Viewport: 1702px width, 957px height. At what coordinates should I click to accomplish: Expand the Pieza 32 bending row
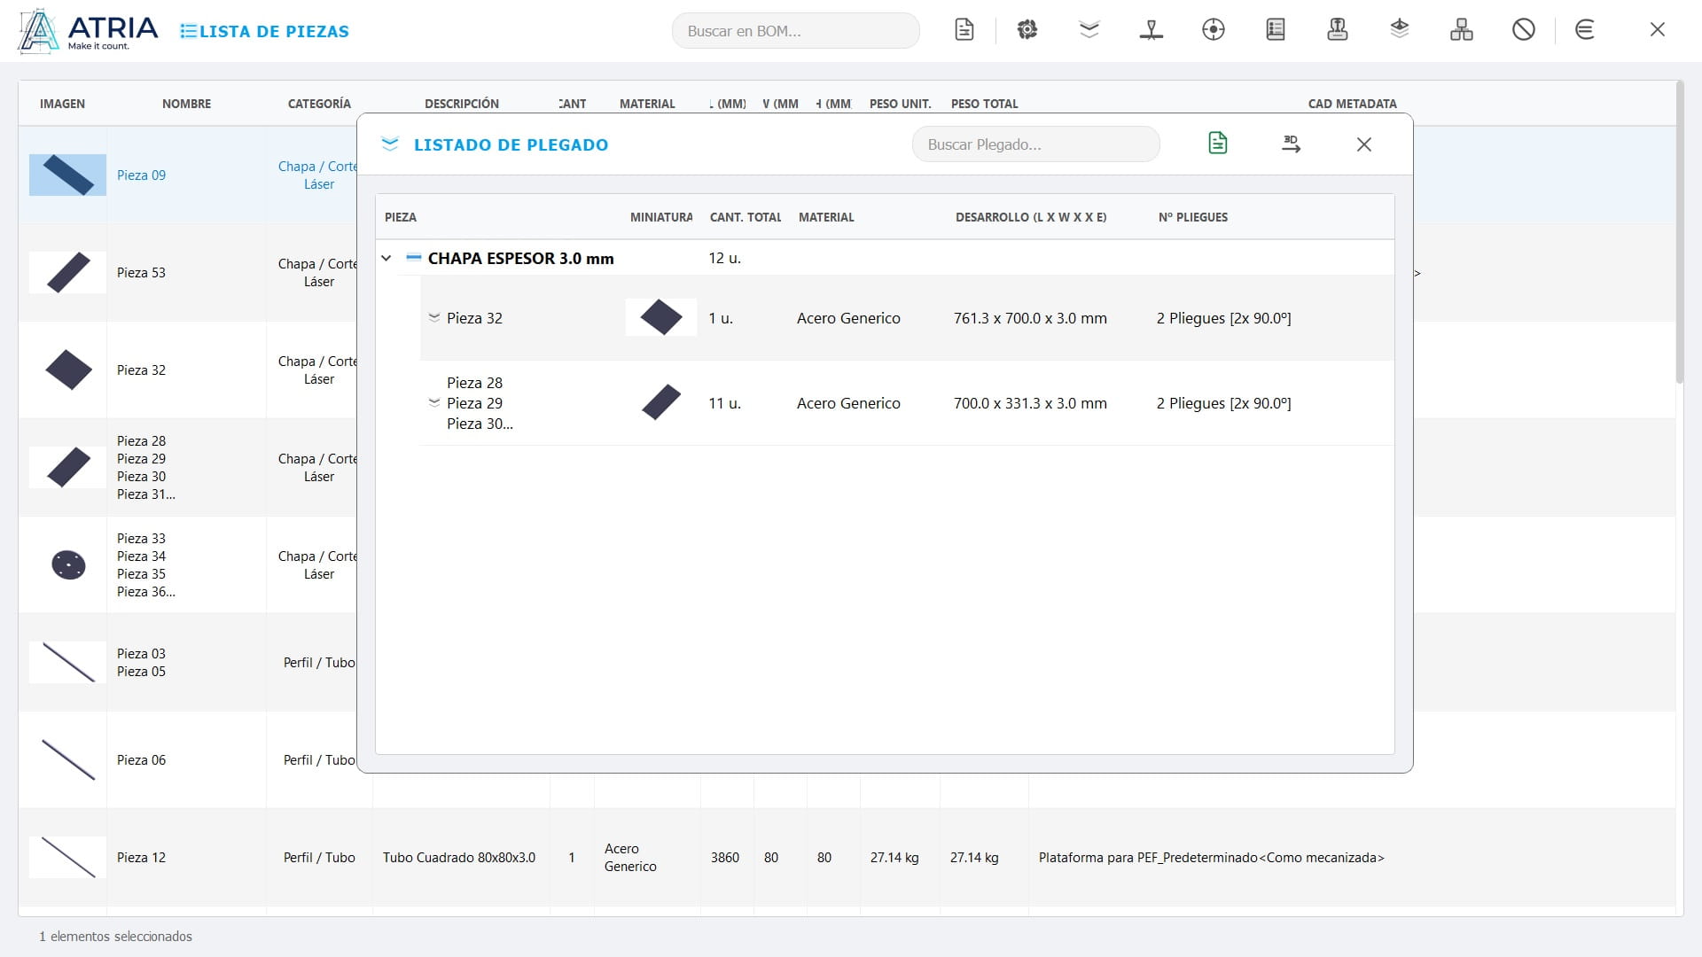click(x=434, y=317)
